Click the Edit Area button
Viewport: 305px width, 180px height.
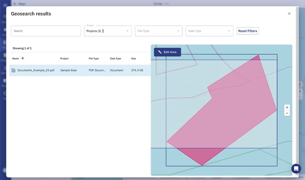[167, 52]
